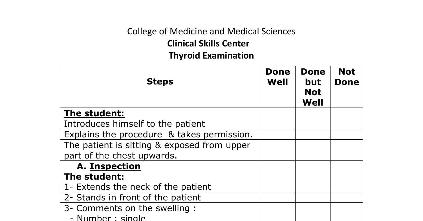Screen dimensions: 423x221
Task: Click the "Steps" column header
Action: coord(160,82)
